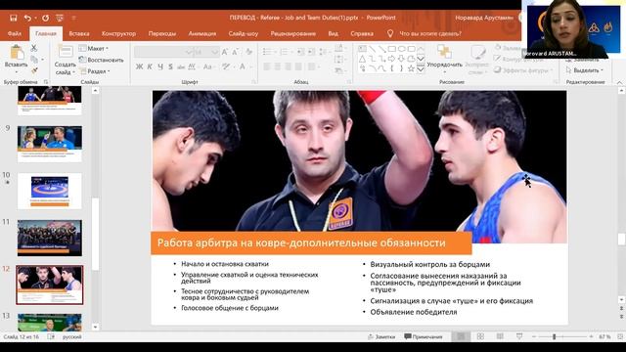Fit slide to current window
Screen dimensions: 626x352
pyautogui.click(x=620, y=336)
